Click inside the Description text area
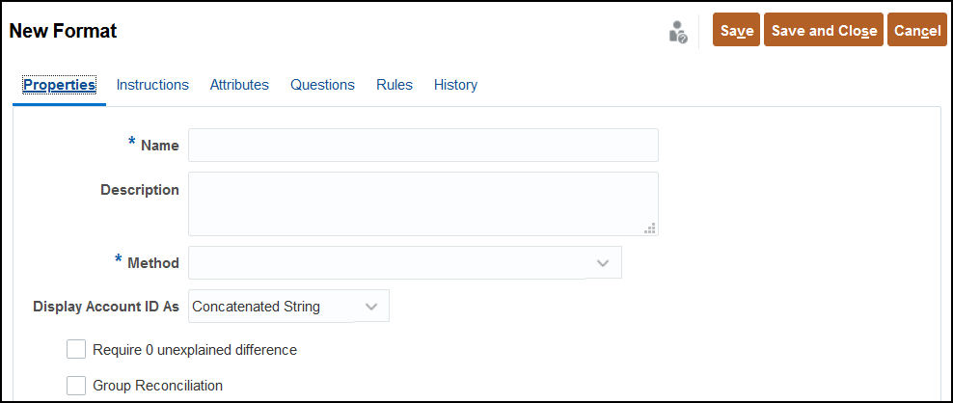 point(423,203)
